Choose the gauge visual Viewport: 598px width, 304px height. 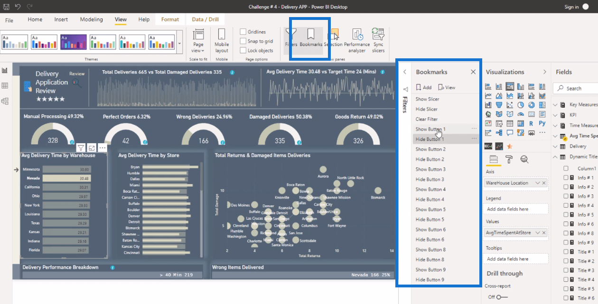click(521, 114)
